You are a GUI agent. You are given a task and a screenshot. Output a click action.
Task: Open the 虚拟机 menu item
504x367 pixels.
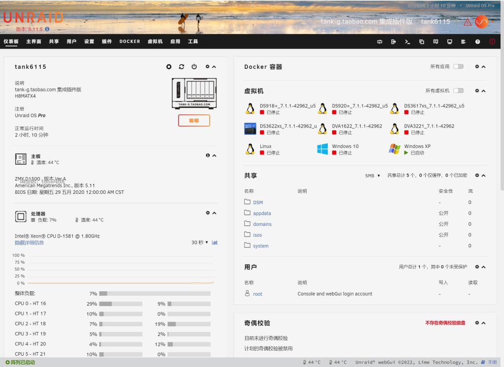tap(155, 41)
